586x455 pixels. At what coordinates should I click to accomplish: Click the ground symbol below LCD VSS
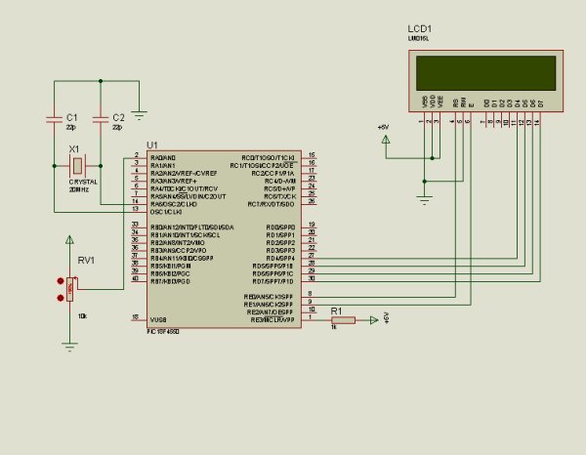coord(425,200)
